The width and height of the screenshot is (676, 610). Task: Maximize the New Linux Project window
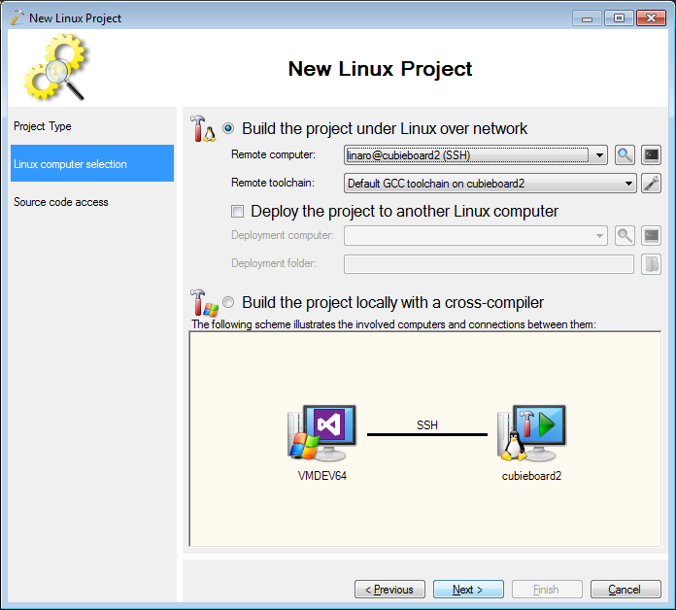(x=619, y=18)
